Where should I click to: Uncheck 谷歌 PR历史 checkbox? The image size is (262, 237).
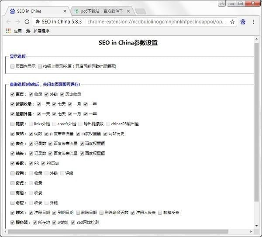pyautogui.click(x=43, y=163)
